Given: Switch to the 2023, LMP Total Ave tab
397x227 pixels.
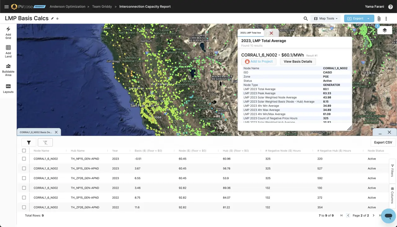Looking at the screenshot, I should coord(251,33).
